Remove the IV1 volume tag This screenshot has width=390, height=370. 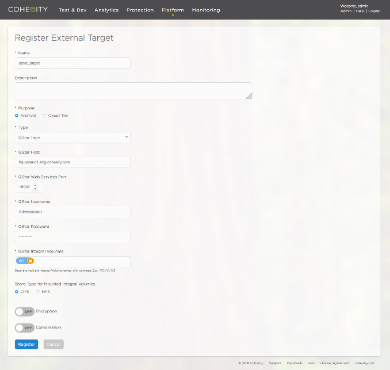click(x=30, y=261)
